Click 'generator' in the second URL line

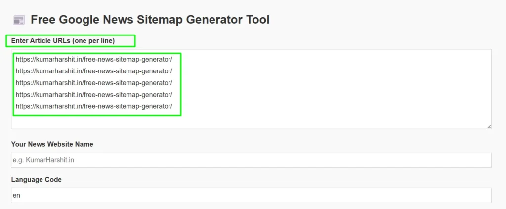pos(156,71)
